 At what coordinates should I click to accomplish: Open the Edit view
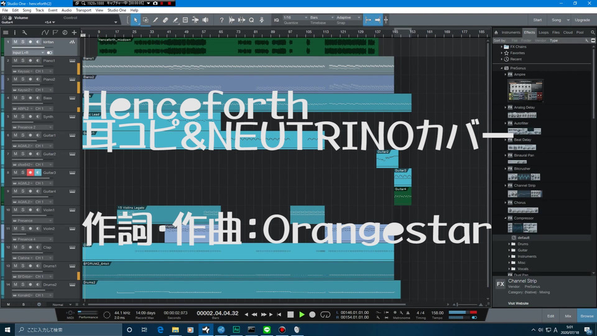pyautogui.click(x=550, y=316)
